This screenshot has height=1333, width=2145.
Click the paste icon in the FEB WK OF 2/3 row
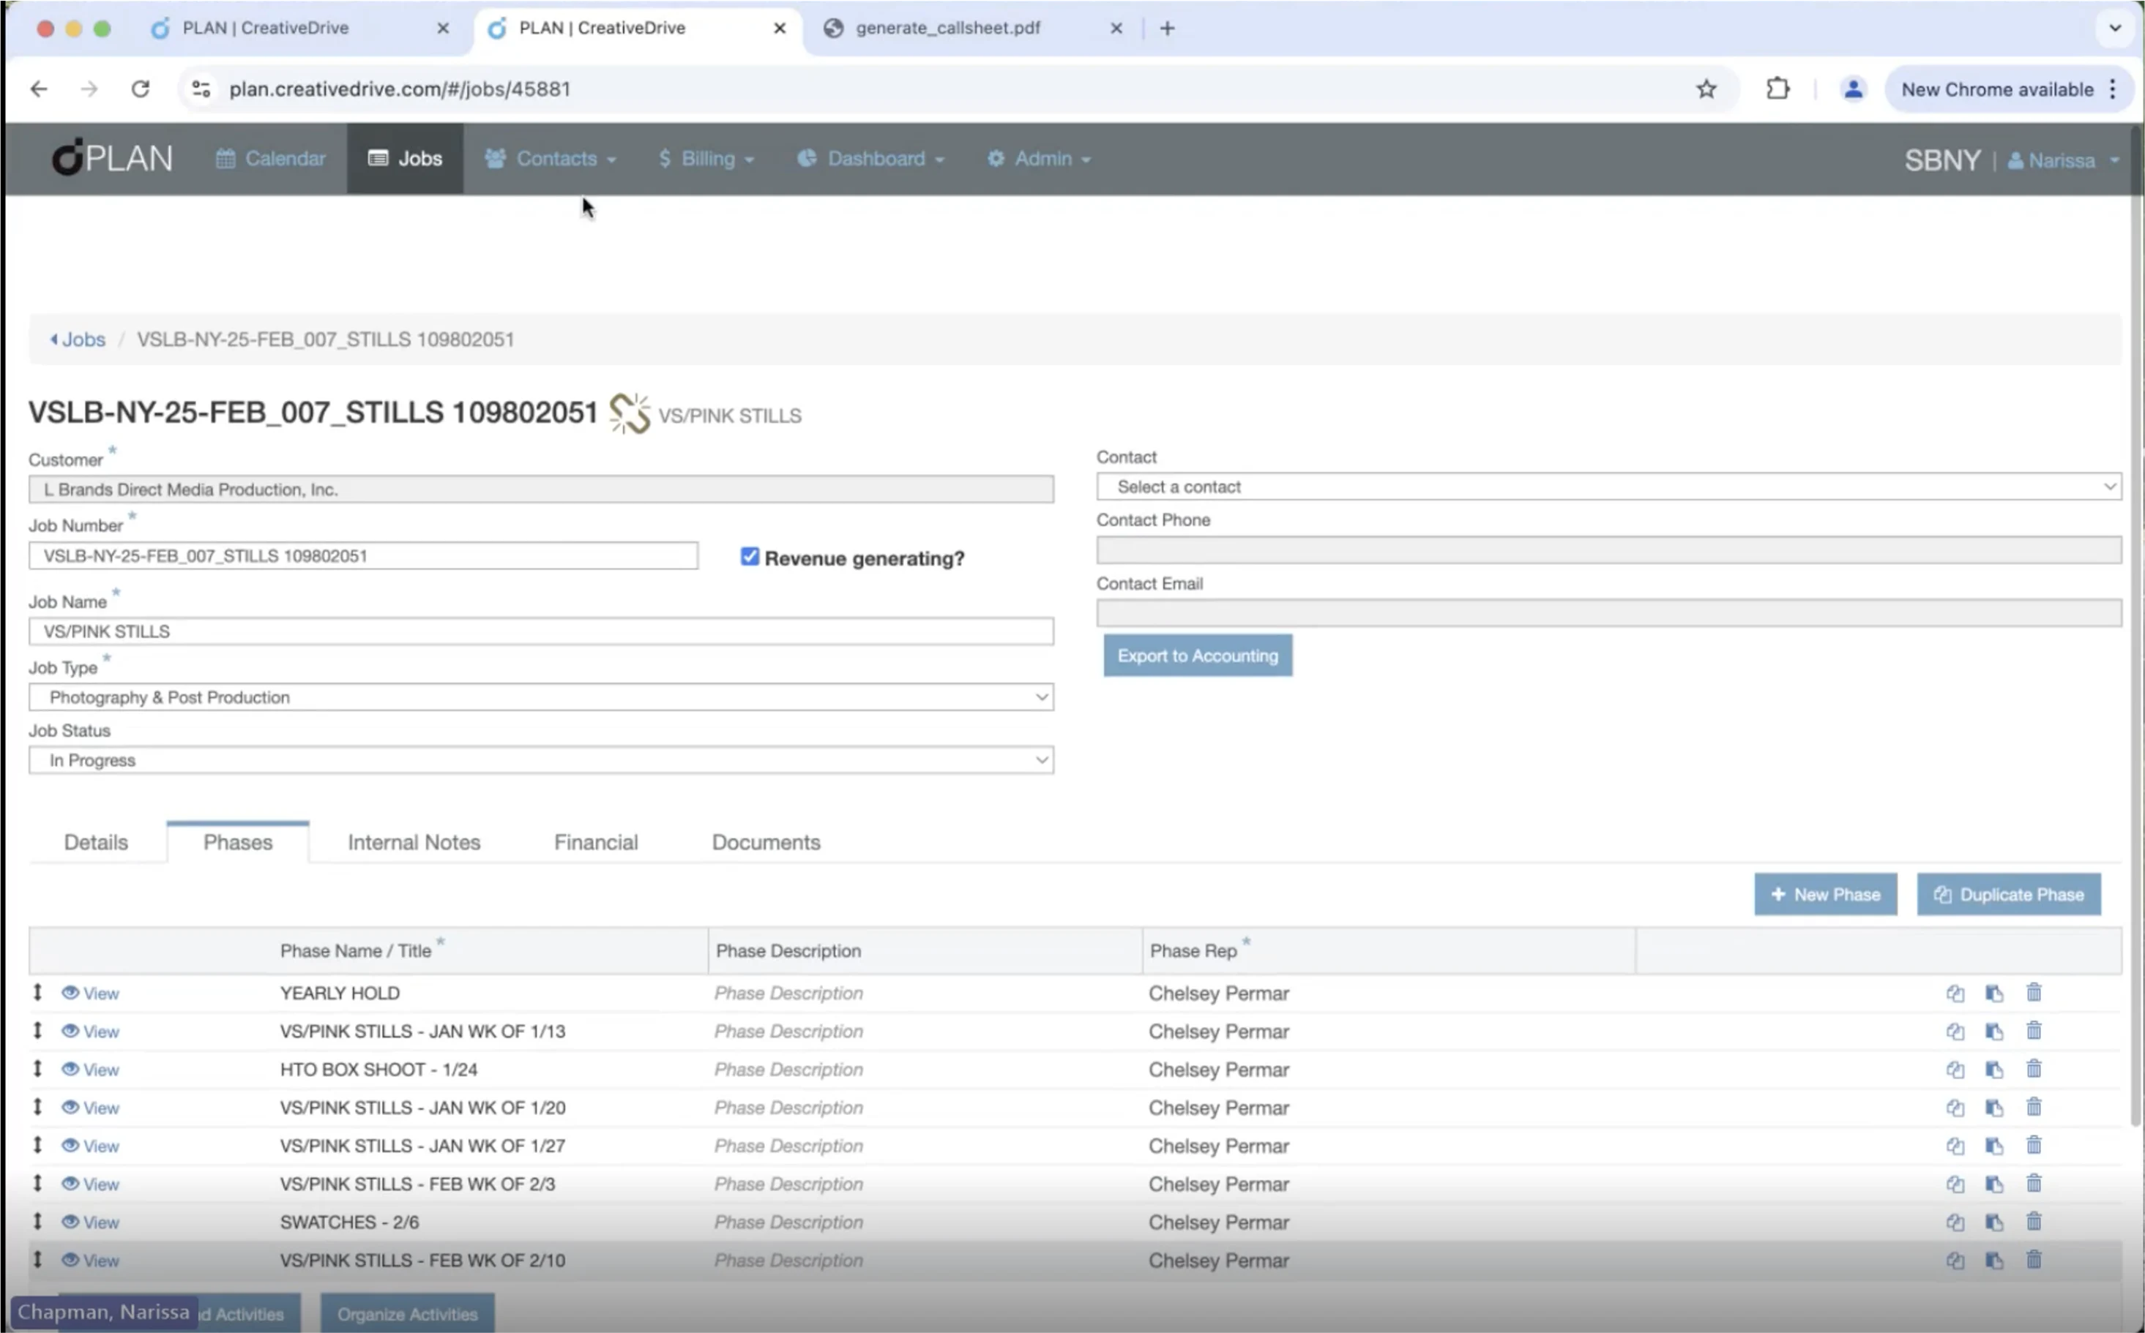tap(1993, 1184)
